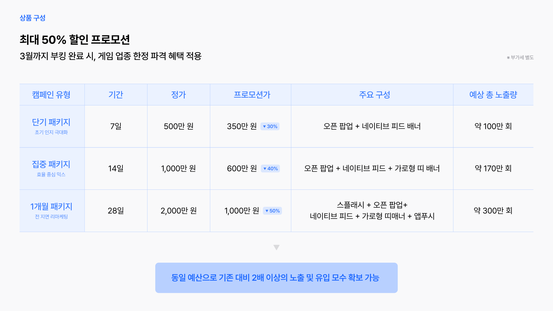Click the 약 300만 회 exposure cell

pos(493,211)
